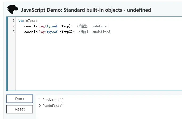Click the "log" method on line three

click(x=42, y=32)
